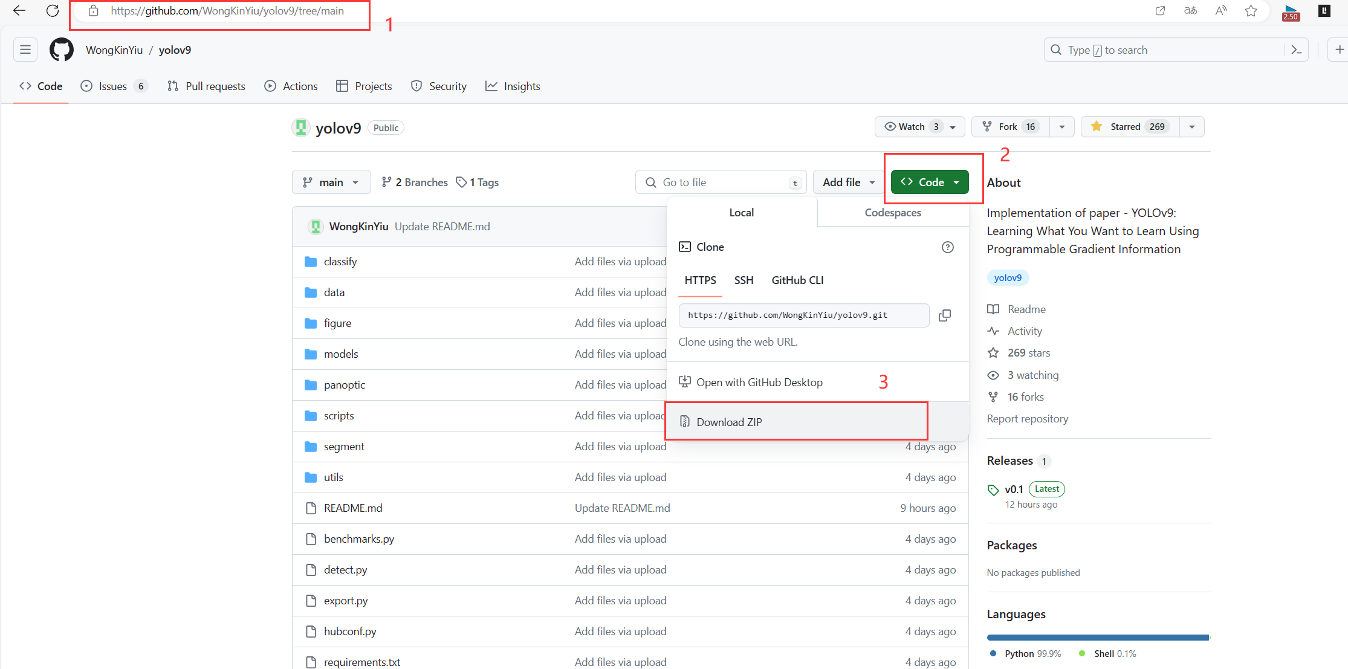Open the Issues tab
The image size is (1348, 669).
coord(113,86)
